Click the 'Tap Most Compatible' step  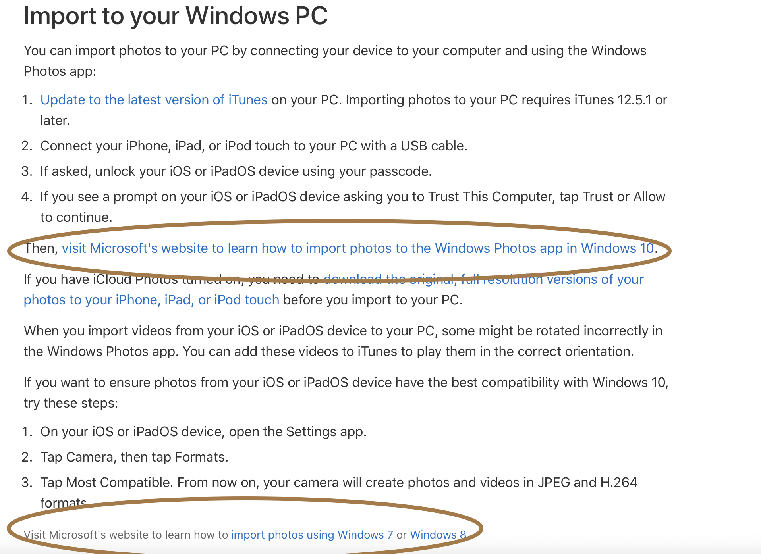tap(338, 483)
